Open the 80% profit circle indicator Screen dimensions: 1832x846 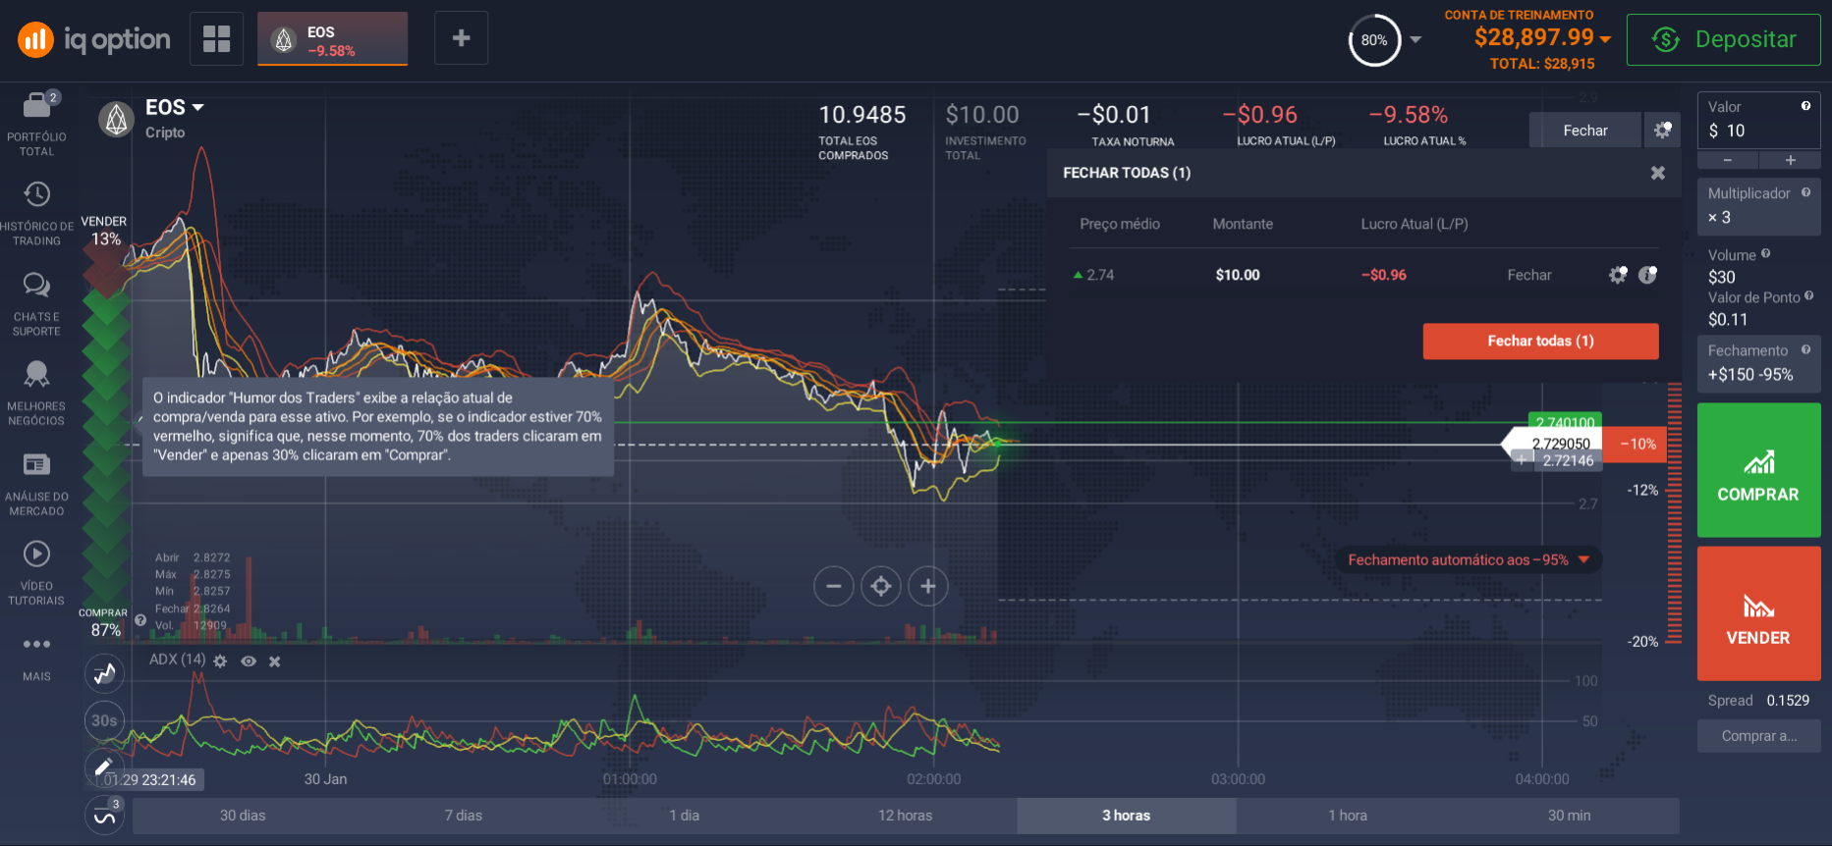(1374, 40)
